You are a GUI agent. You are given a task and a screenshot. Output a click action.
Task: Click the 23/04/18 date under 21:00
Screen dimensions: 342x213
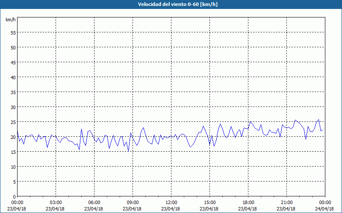(x=286, y=209)
